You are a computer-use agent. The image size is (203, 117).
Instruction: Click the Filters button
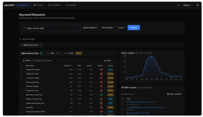(x=27, y=60)
